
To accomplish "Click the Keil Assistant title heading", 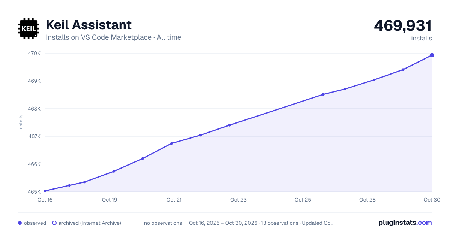I will 88,25.
